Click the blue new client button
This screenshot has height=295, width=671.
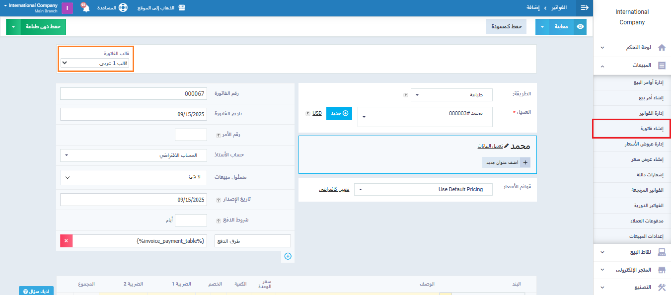click(x=339, y=114)
